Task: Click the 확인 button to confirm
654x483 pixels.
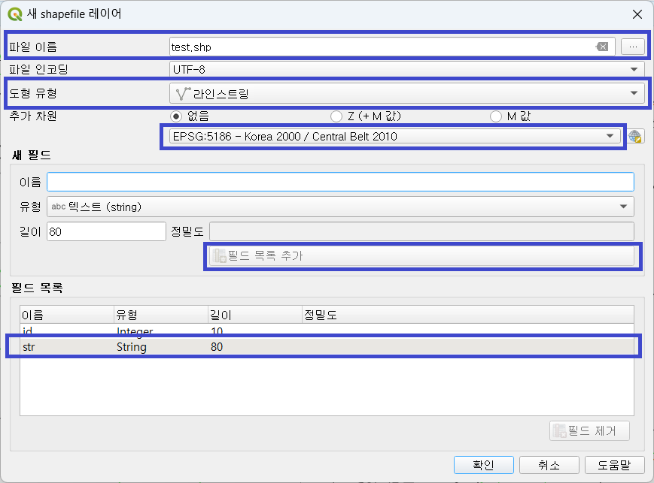Action: pyautogui.click(x=483, y=465)
